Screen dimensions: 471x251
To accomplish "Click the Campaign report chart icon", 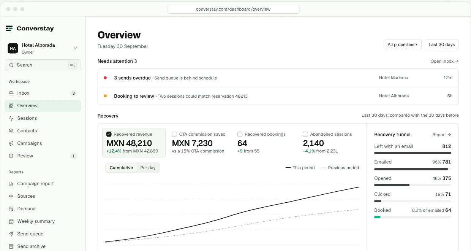I will point(11,184).
